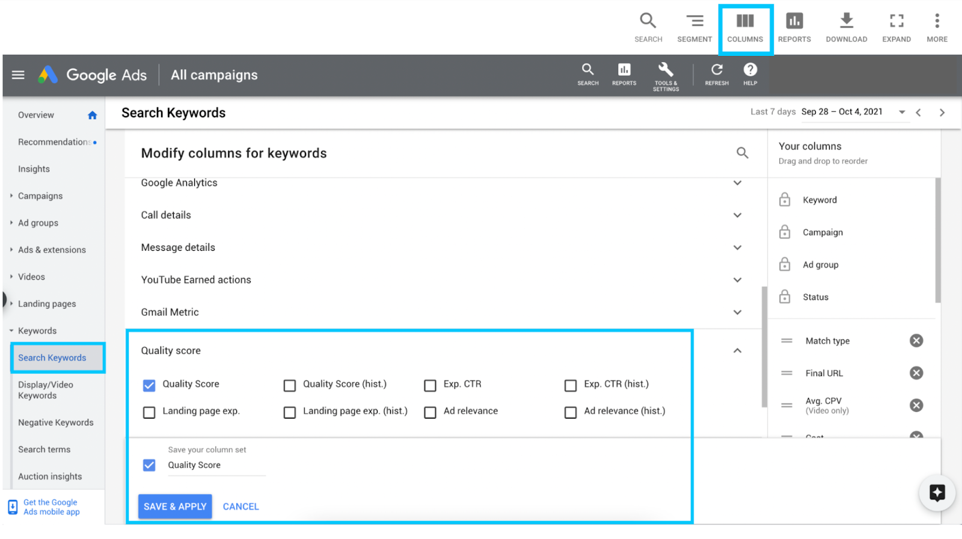The height and width of the screenshot is (539, 962).
Task: Expand the Google Analytics section
Action: point(737,183)
